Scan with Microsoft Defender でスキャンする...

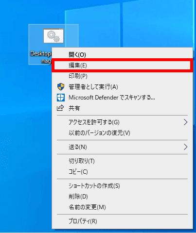point(122,98)
